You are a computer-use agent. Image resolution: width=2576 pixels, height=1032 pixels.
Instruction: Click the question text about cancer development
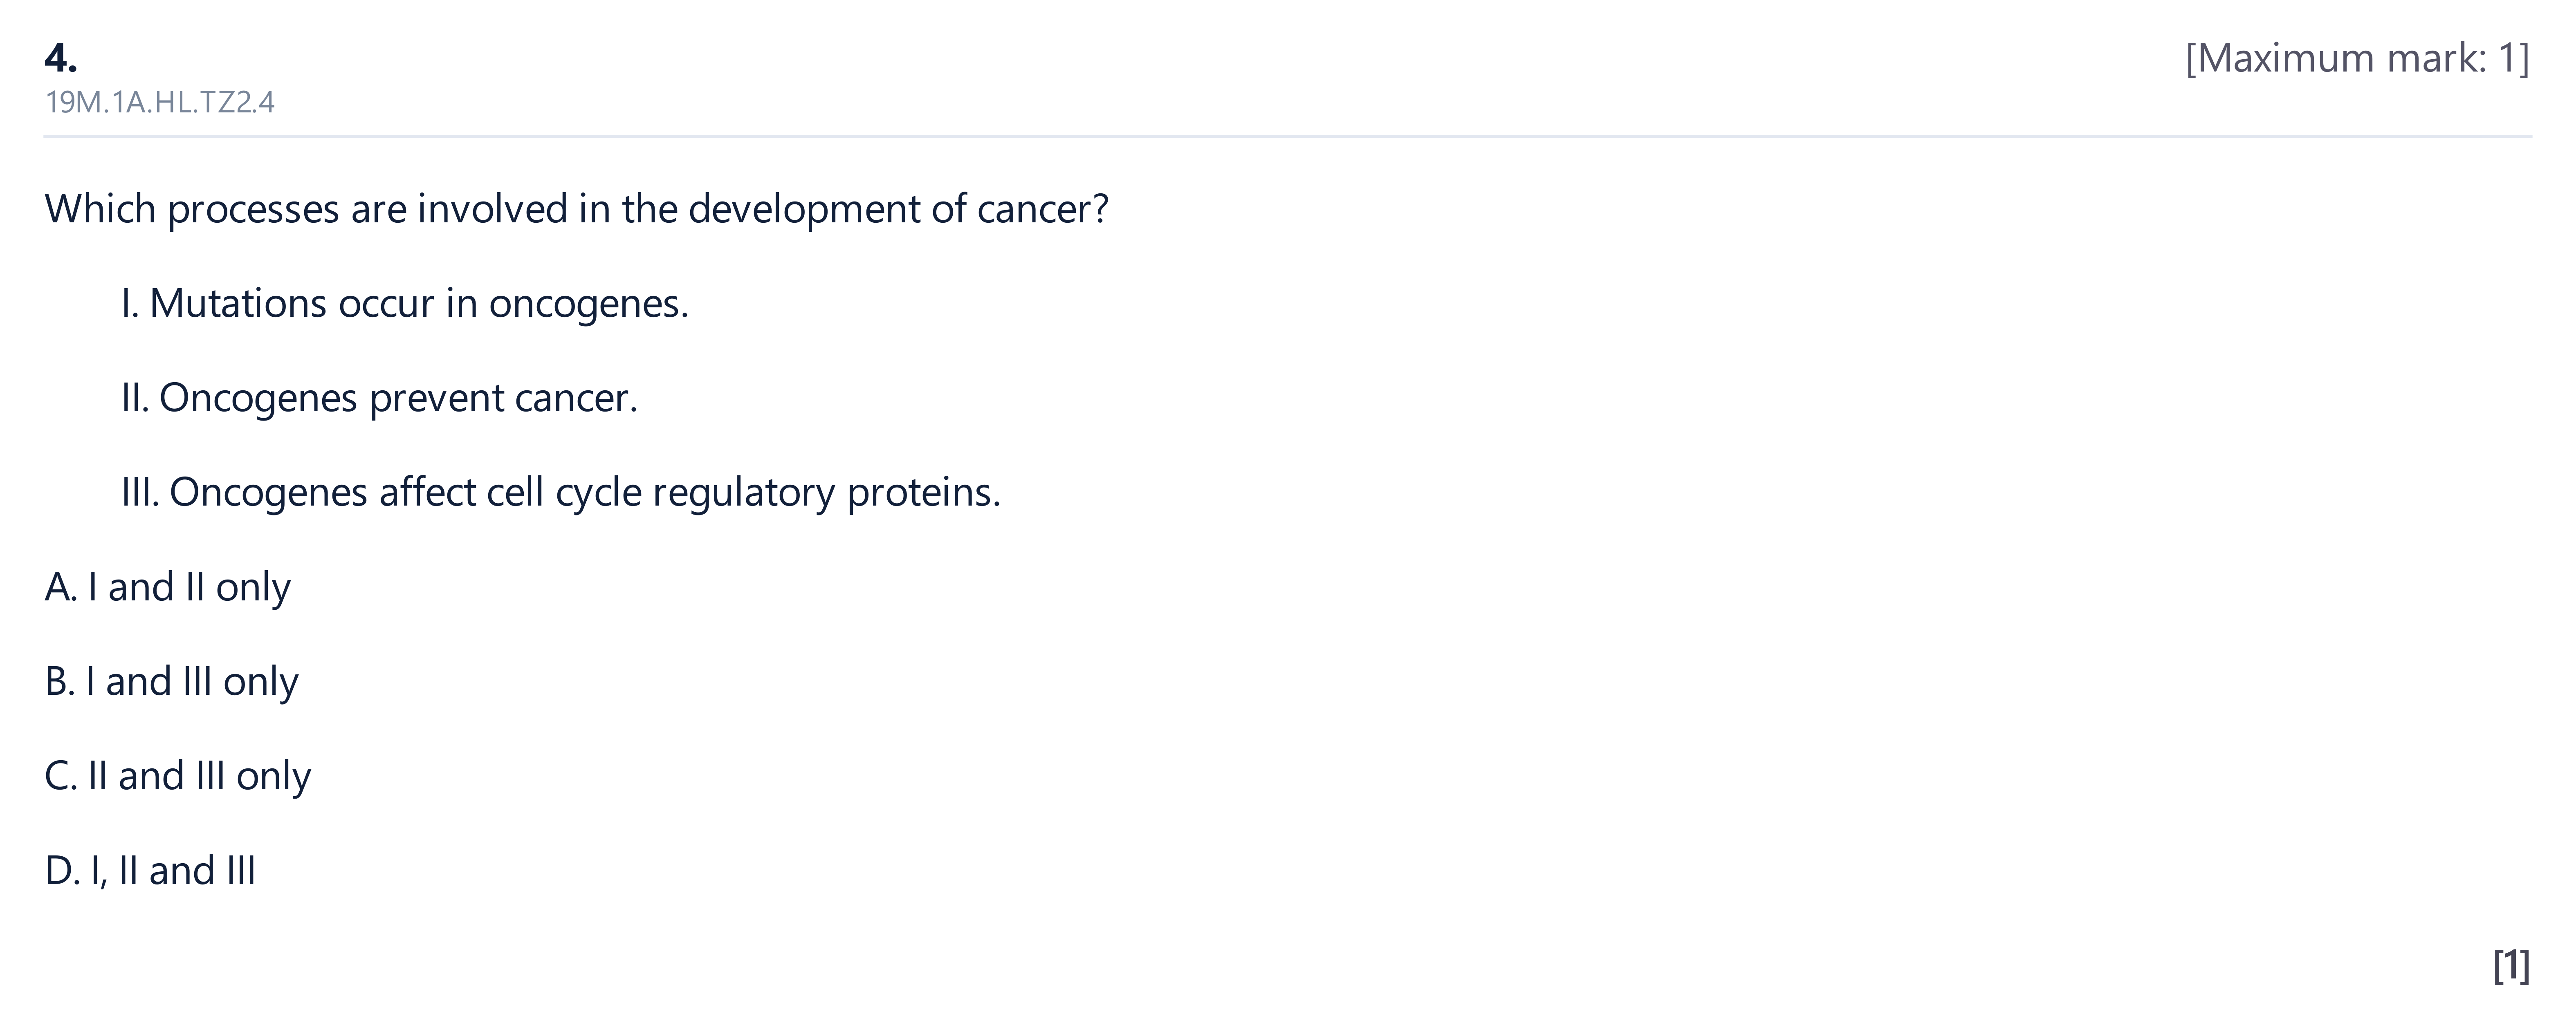point(577,209)
